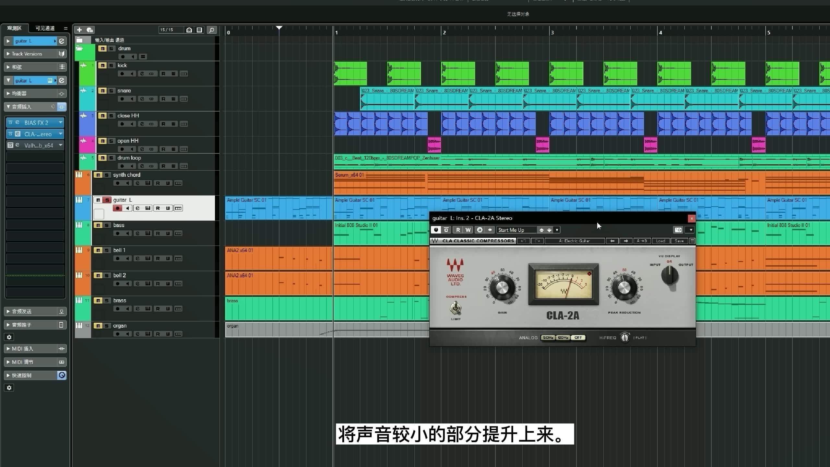Open edit channel settings on kick track

tap(142, 74)
